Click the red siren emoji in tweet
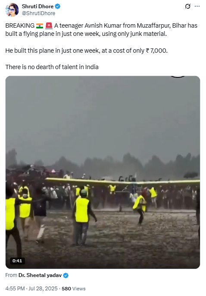The image size is (206, 296). [x=49, y=25]
